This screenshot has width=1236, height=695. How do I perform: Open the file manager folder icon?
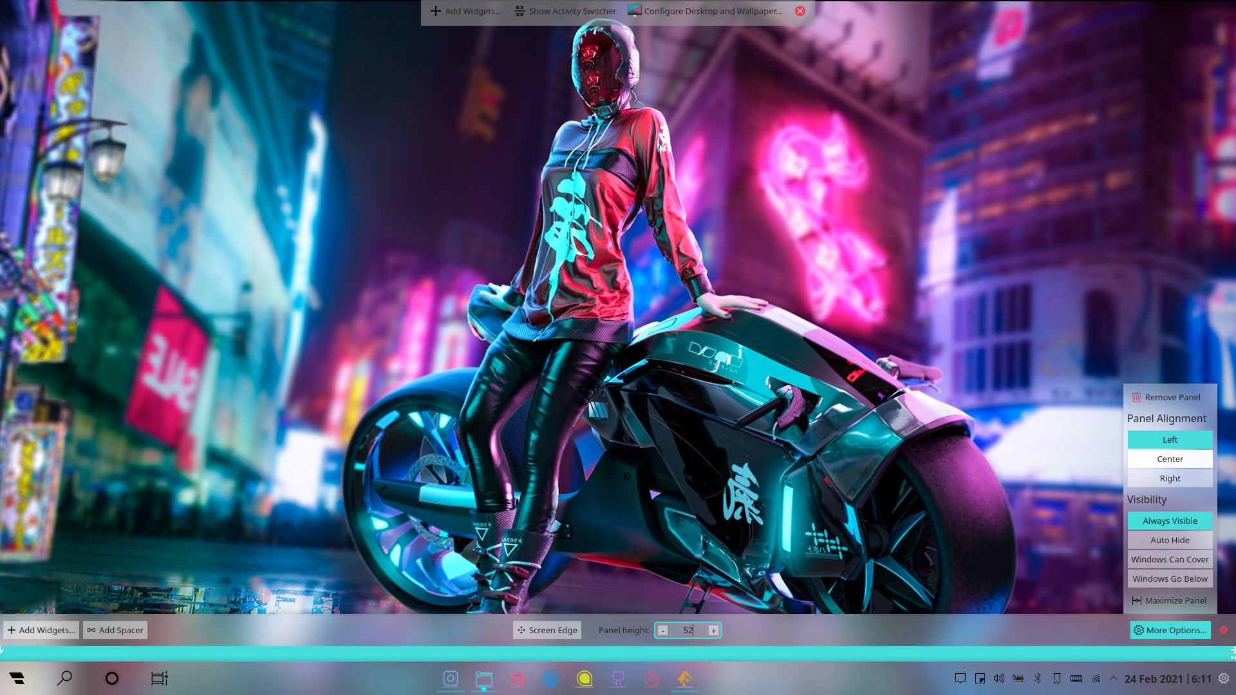pyautogui.click(x=484, y=678)
